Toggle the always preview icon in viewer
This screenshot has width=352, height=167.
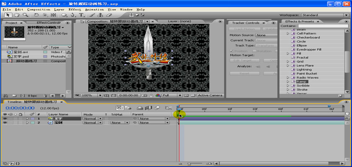77,95
